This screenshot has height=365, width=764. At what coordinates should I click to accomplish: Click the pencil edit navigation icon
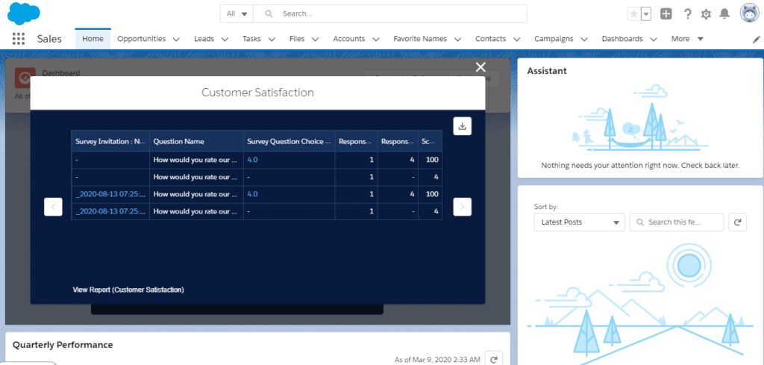756,39
